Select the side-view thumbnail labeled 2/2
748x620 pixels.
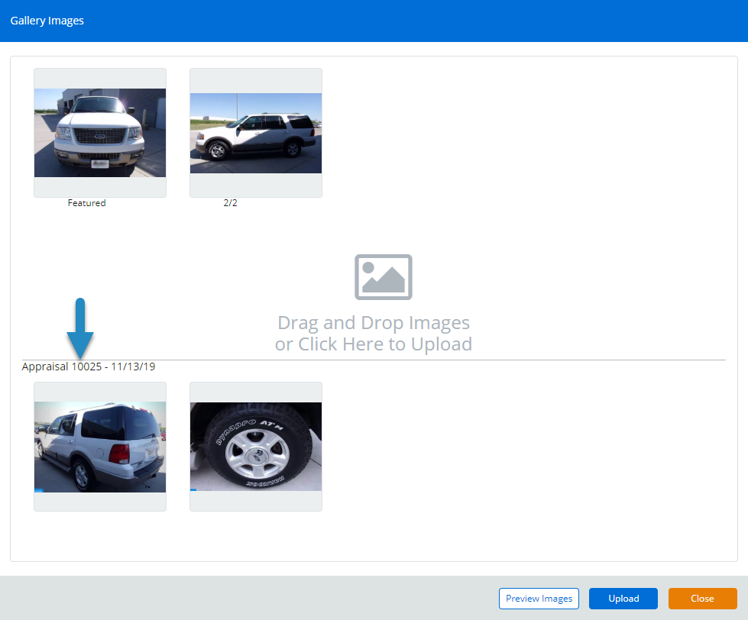pyautogui.click(x=255, y=134)
